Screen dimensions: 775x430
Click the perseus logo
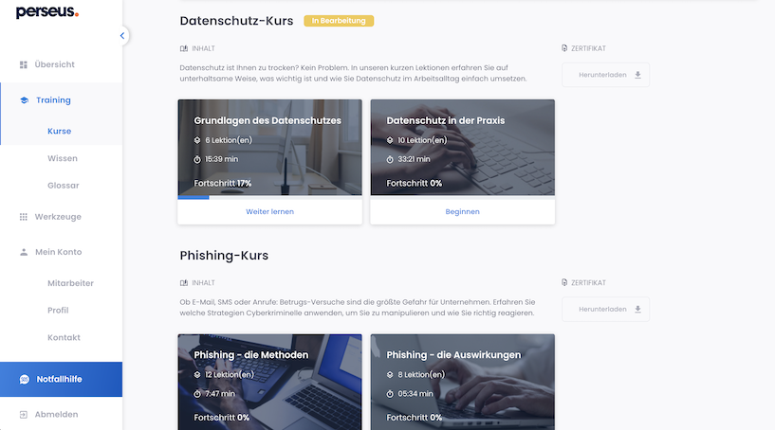[x=46, y=12]
